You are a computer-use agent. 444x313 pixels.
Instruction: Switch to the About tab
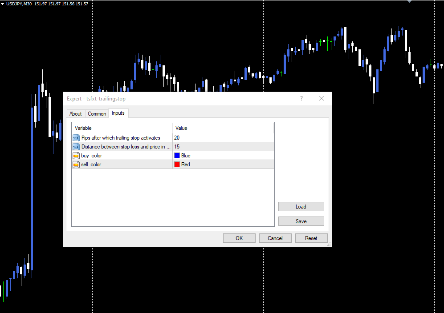click(x=76, y=114)
